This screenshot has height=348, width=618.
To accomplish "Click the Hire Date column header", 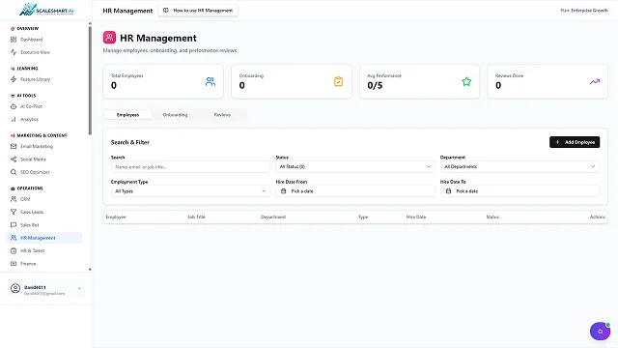I will (x=416, y=217).
